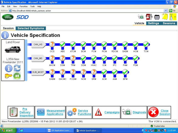This screenshot has width=178, height=133.
Task: Click the address URL field
Action: pyautogui.click(x=88, y=11)
